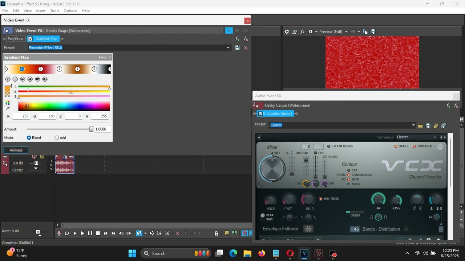This screenshot has width=465, height=261.
Task: Delete the Ensemble Effect 55.0 preset
Action: click(246, 48)
